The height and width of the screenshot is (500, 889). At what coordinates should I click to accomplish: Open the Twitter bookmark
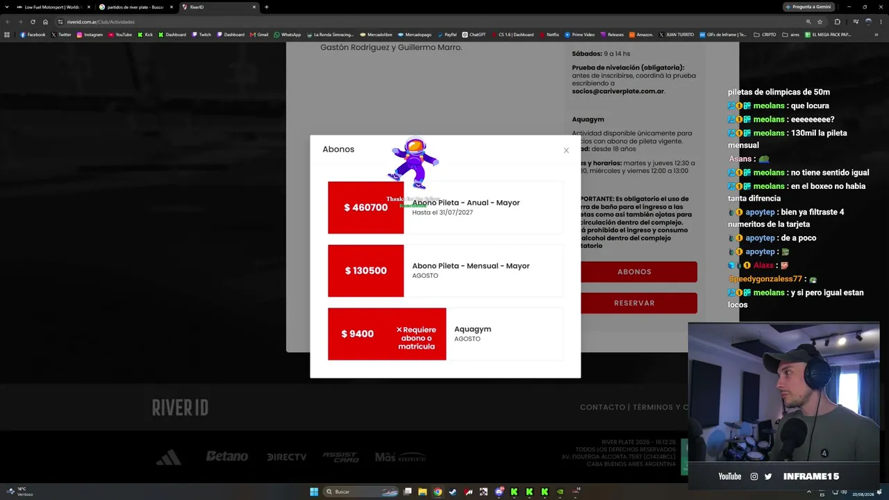click(x=61, y=35)
